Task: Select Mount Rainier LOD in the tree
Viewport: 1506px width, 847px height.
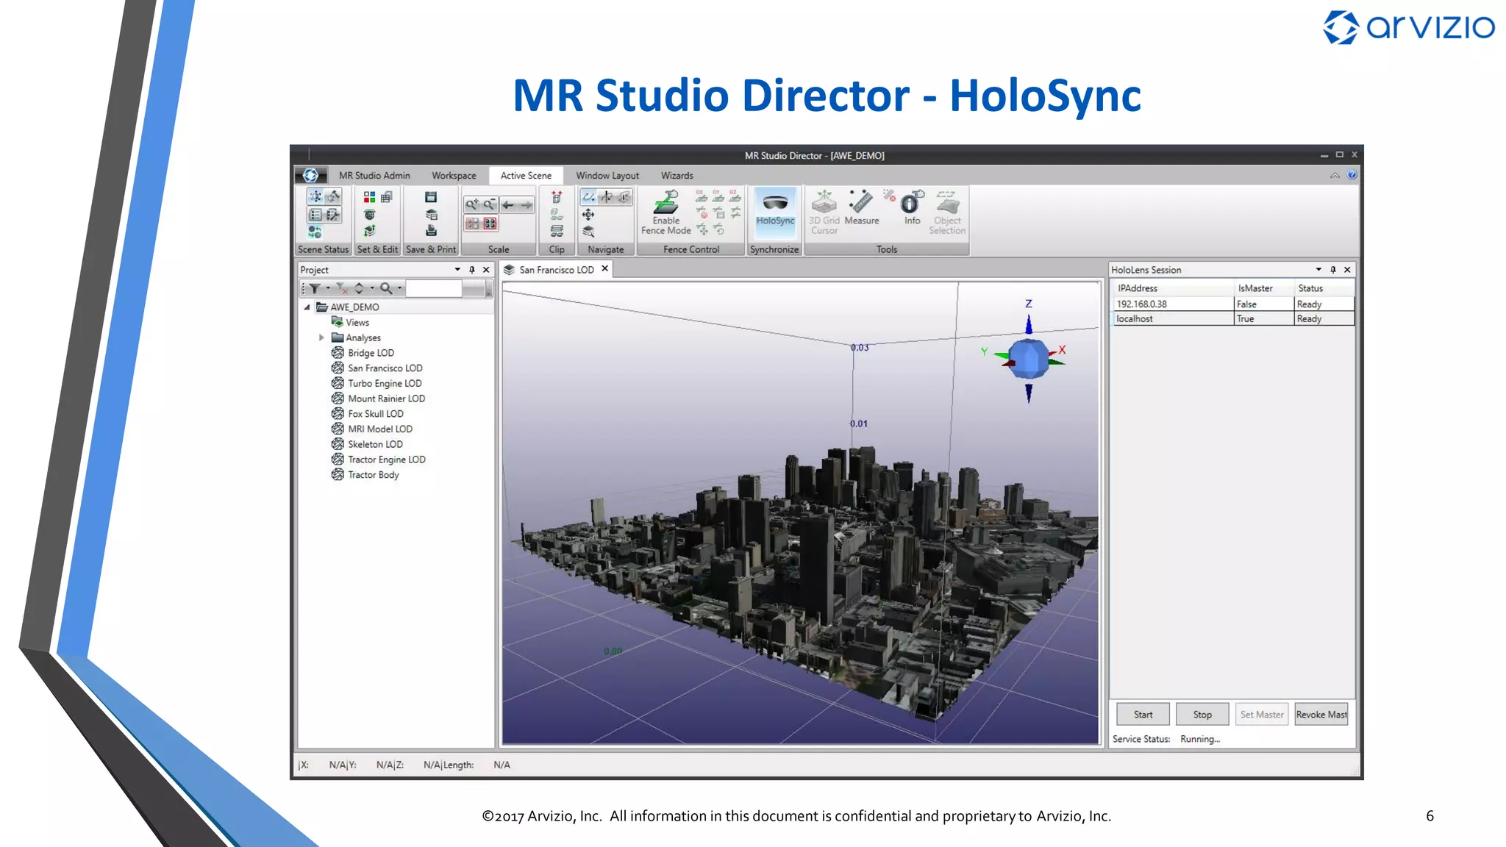Action: tap(386, 399)
